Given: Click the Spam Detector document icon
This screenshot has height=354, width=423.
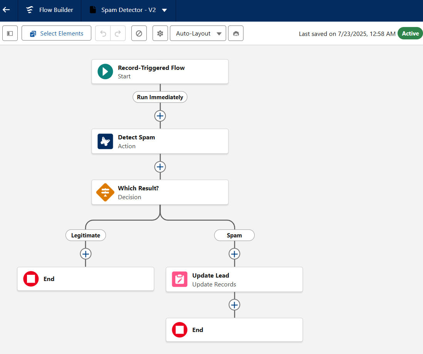Looking at the screenshot, I should coord(93,10).
